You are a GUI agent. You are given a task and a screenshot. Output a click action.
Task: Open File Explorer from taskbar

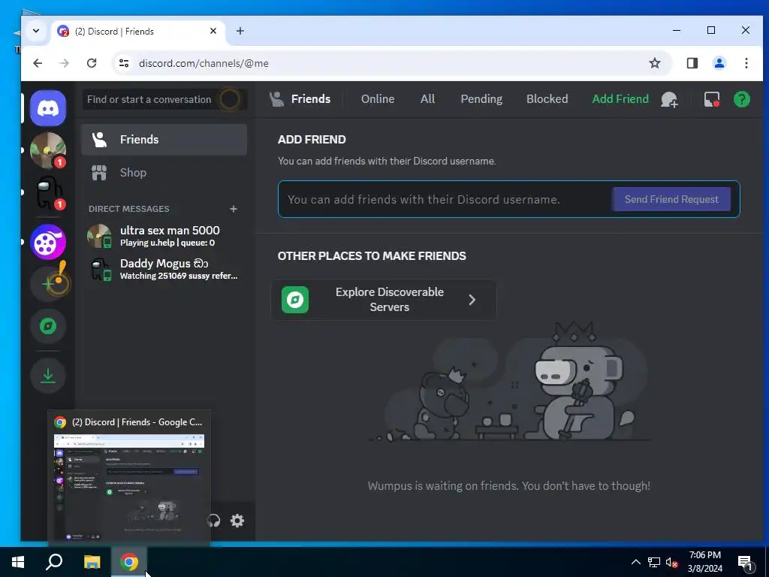92,562
